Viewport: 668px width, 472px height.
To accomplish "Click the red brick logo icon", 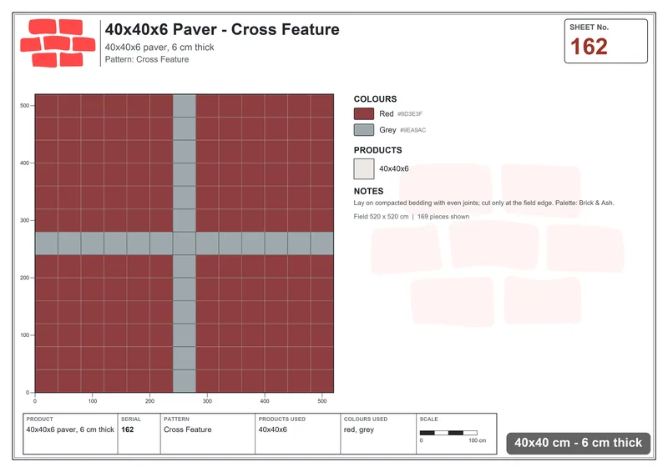I will [58, 43].
